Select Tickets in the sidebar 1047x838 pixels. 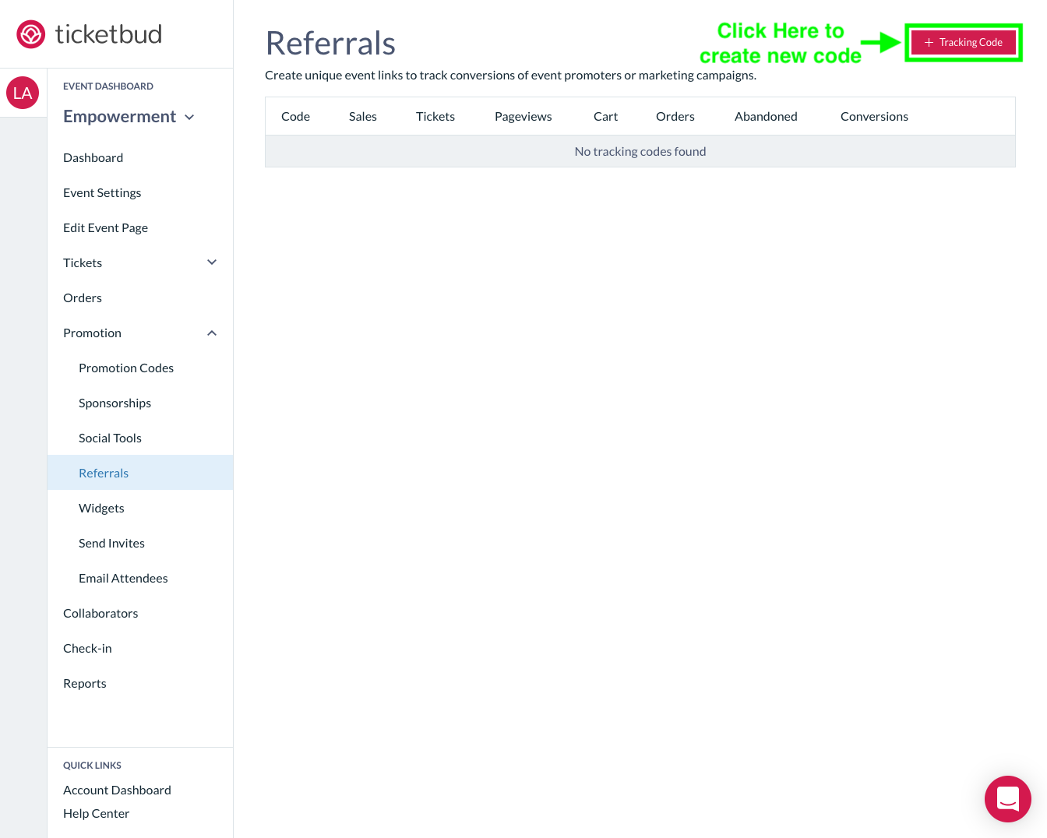click(83, 262)
